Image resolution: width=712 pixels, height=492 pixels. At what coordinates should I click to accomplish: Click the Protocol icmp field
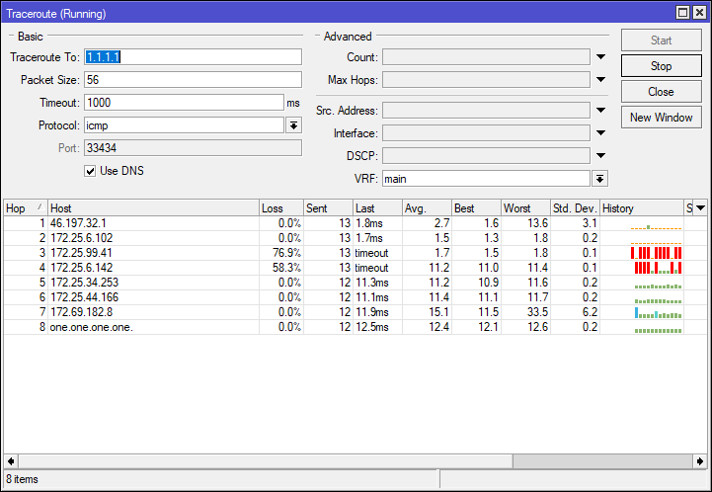[184, 125]
